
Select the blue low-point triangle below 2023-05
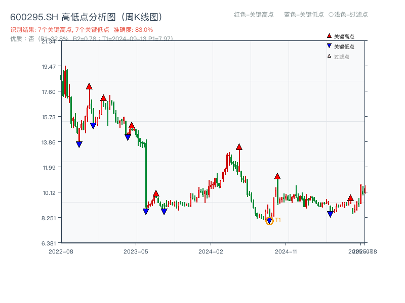click(x=146, y=212)
